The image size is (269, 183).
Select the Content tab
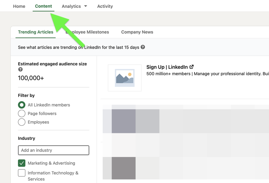click(x=43, y=6)
